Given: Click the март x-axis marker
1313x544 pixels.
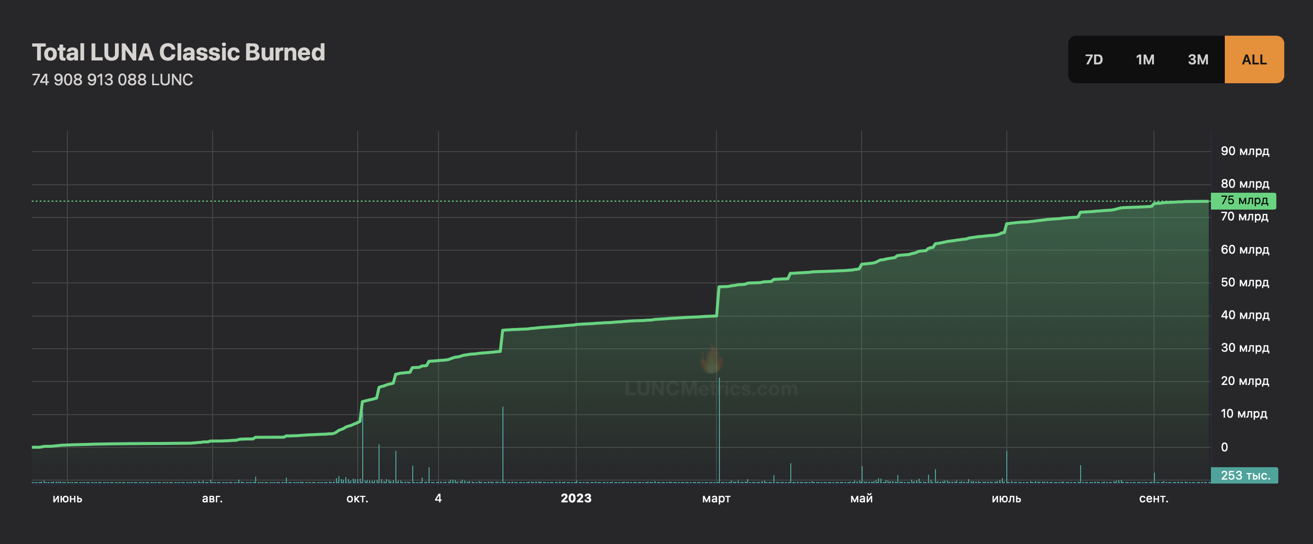Looking at the screenshot, I should (716, 498).
